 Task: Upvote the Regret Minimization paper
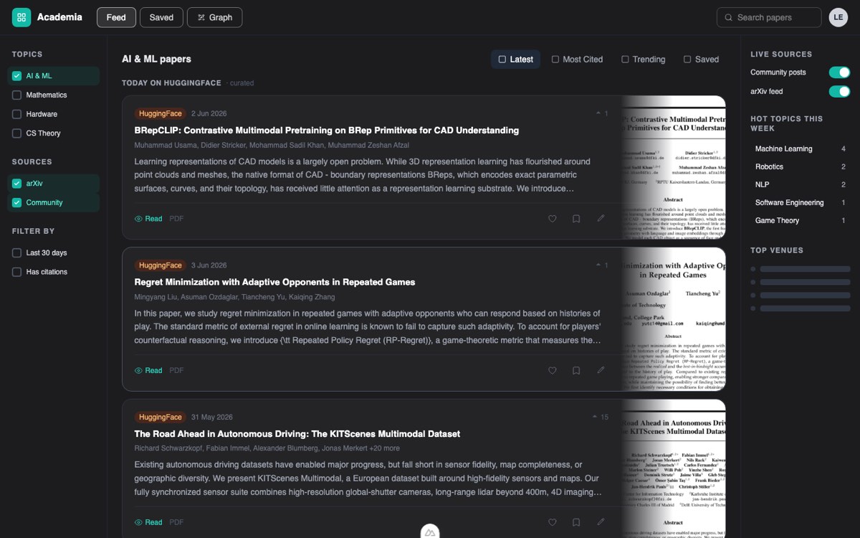(602, 265)
